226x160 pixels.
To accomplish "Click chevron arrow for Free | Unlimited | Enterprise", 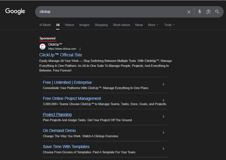I will (163, 84).
